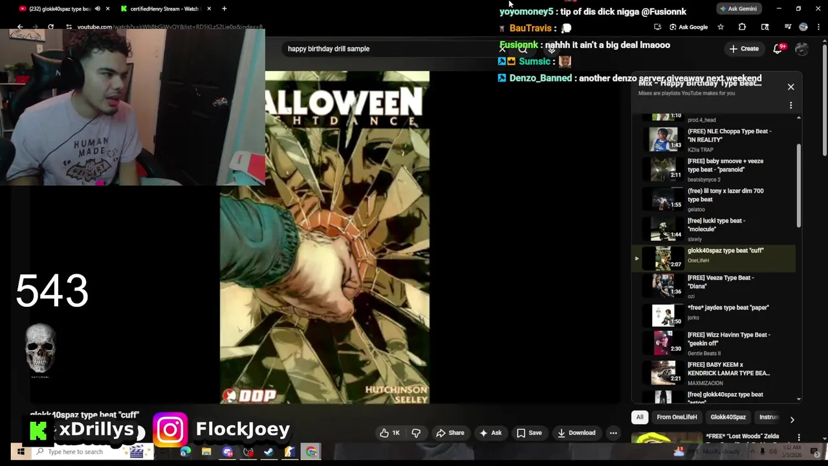The image size is (828, 466).
Task: Mute the glokk40spaz tab via speaker icon
Action: (x=98, y=8)
